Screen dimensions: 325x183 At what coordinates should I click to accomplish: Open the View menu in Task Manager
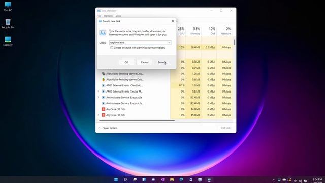tap(118, 16)
